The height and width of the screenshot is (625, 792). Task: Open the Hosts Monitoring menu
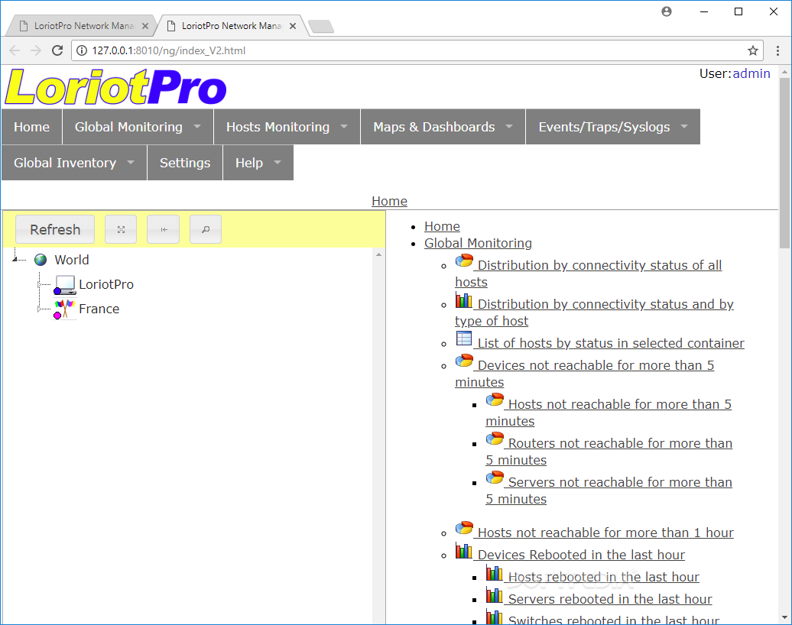click(x=287, y=127)
